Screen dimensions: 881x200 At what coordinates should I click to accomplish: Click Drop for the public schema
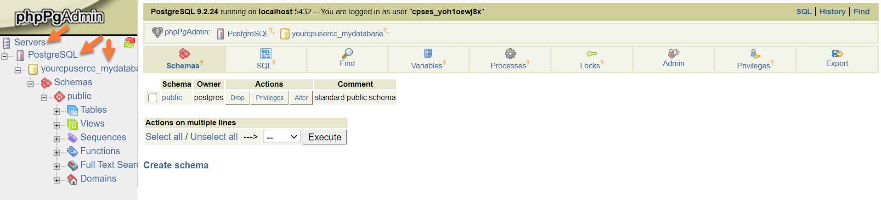pos(237,98)
